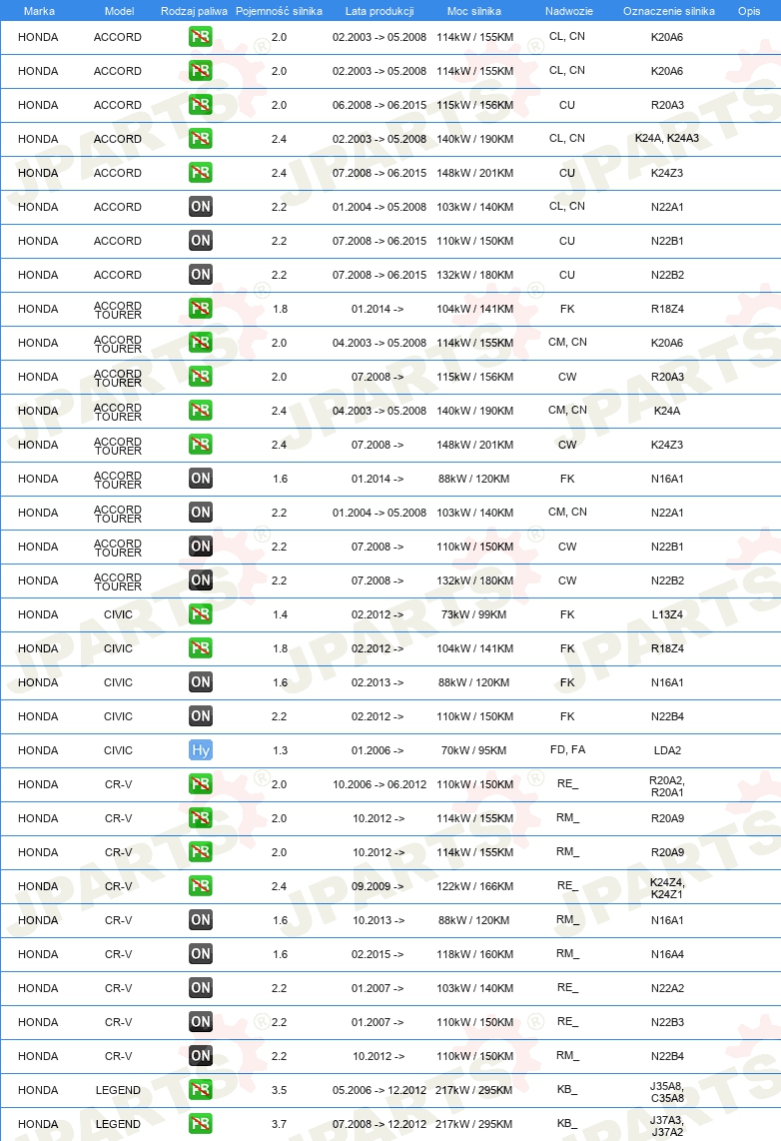This screenshot has height=1141, width=781.
Task: Click petrol icon in CR-V K24Z4, K24Z1 row
Action: (201, 885)
